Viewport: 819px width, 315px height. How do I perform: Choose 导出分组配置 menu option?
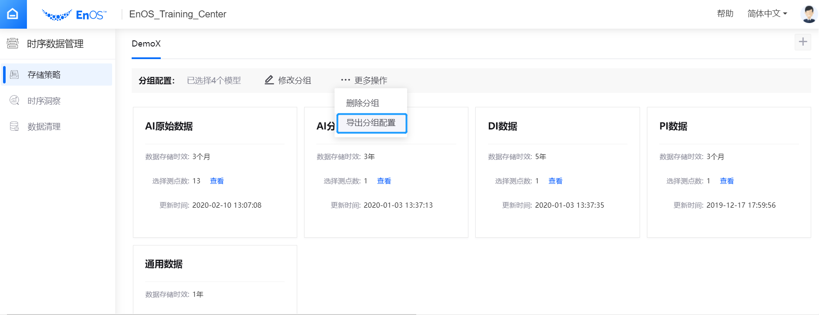point(371,123)
